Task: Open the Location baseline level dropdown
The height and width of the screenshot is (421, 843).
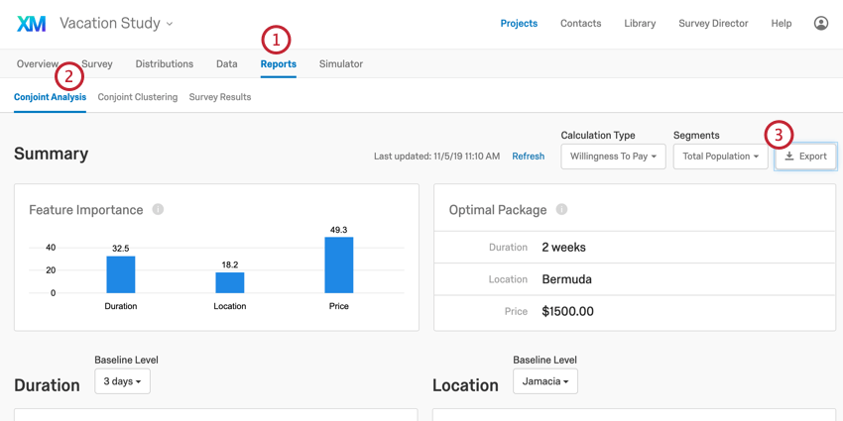Action: (x=544, y=381)
